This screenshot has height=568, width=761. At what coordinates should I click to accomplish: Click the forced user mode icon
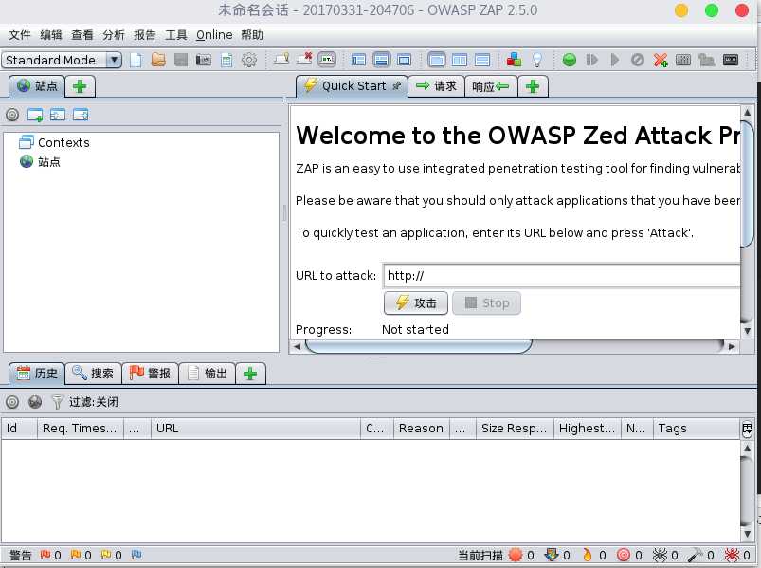(x=707, y=60)
